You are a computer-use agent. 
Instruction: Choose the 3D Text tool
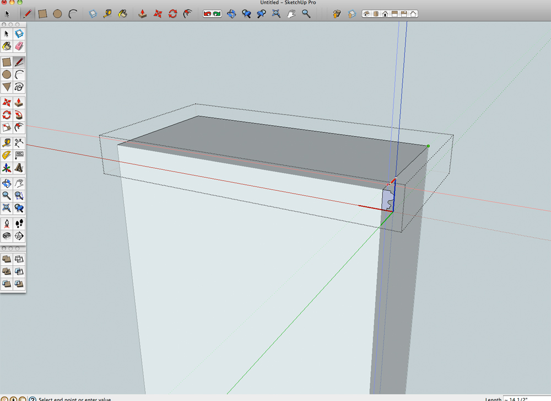(x=19, y=168)
